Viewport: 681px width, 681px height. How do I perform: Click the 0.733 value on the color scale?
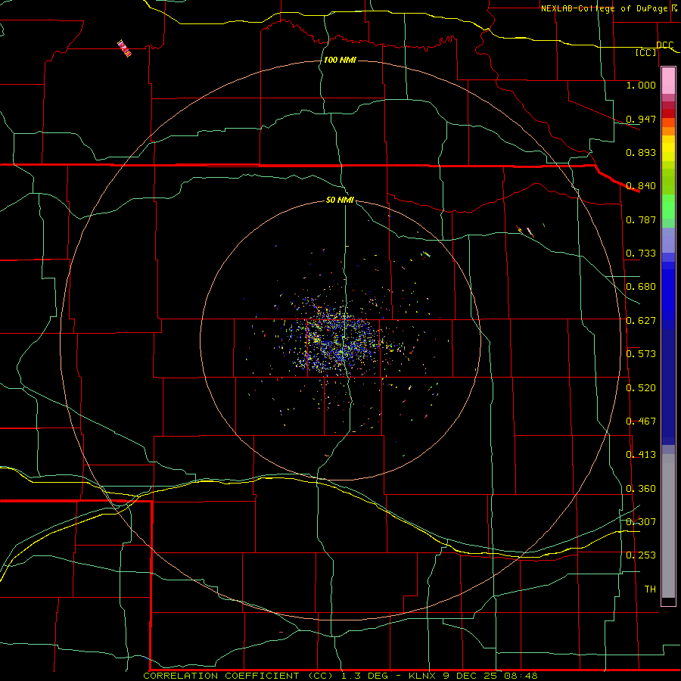click(641, 253)
